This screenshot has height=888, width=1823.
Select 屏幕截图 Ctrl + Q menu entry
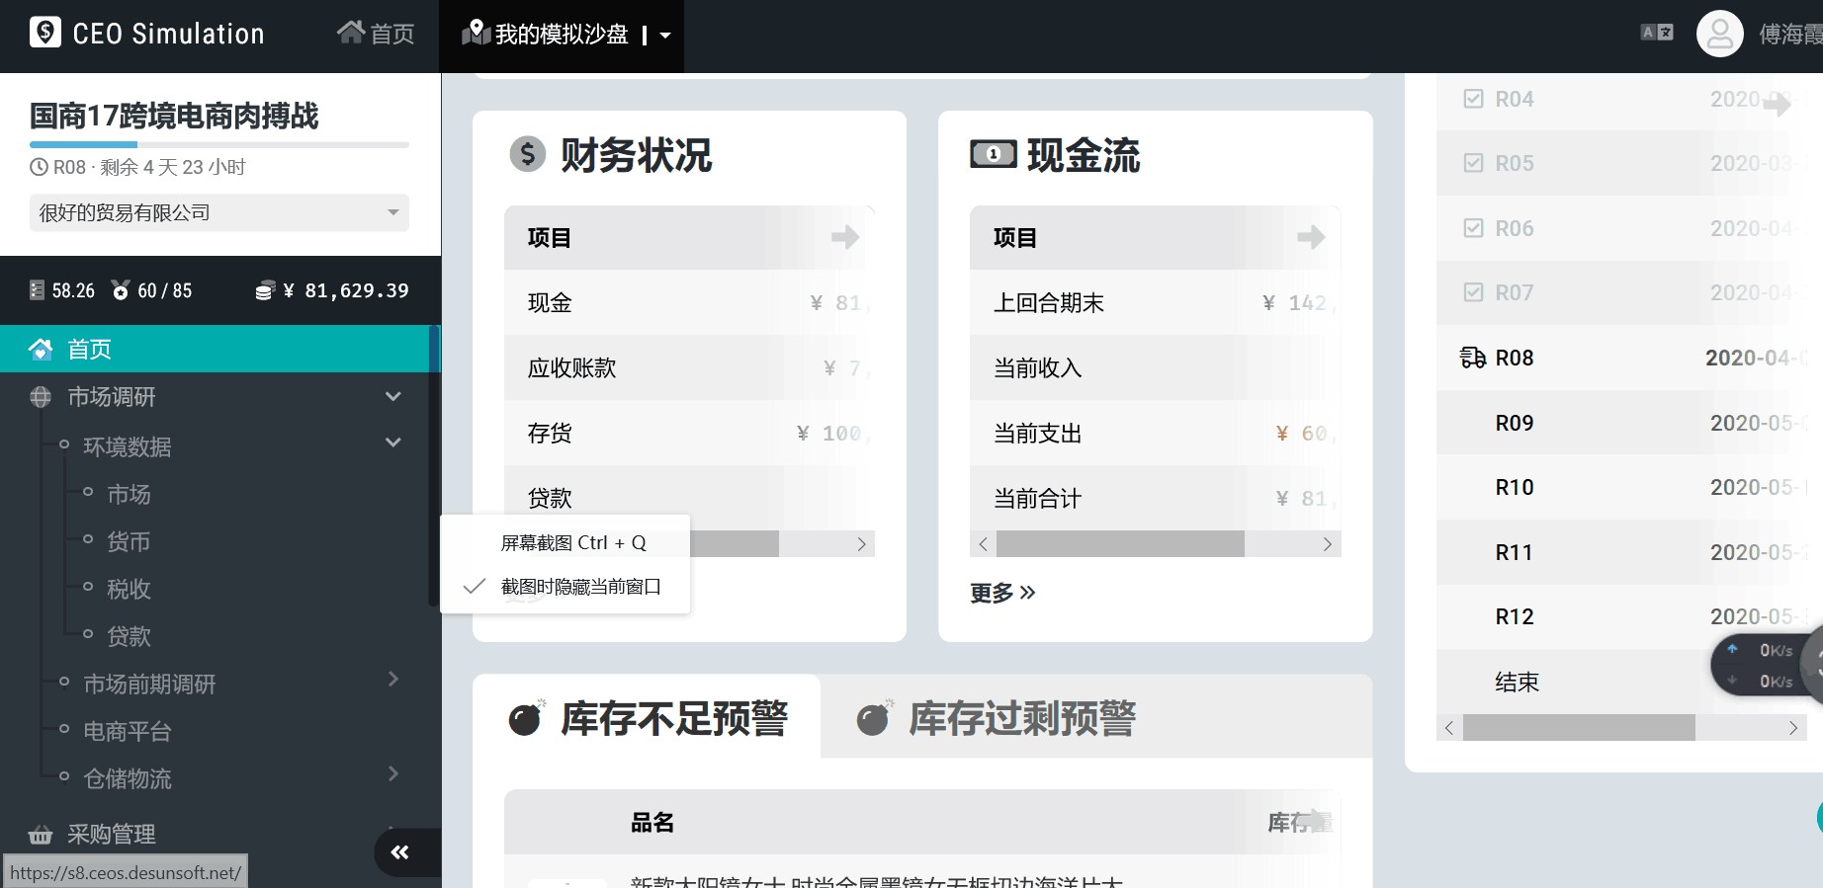(x=572, y=543)
